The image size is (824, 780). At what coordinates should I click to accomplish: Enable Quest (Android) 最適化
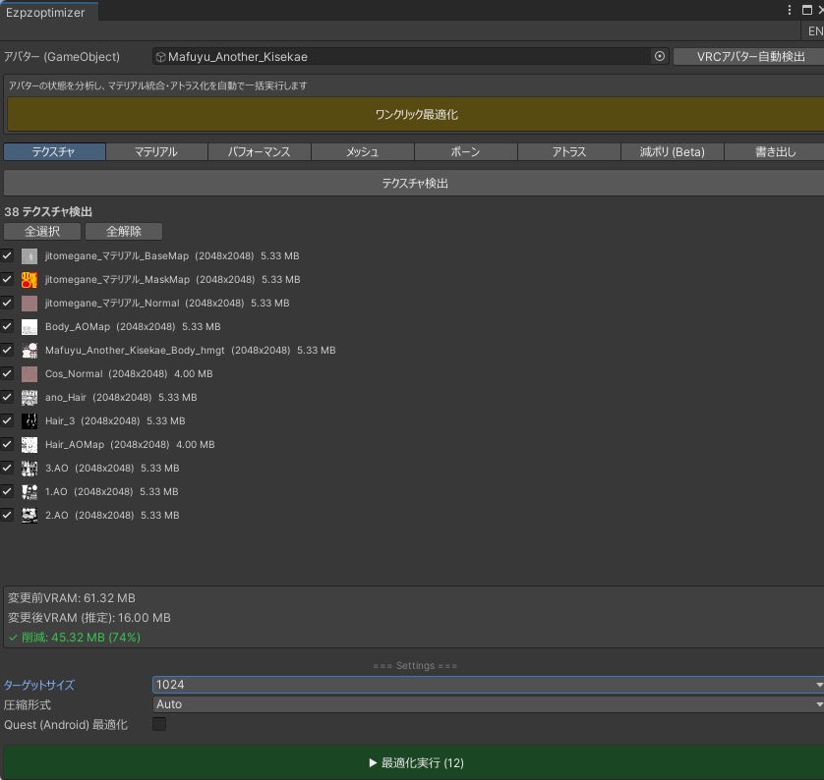pos(157,724)
